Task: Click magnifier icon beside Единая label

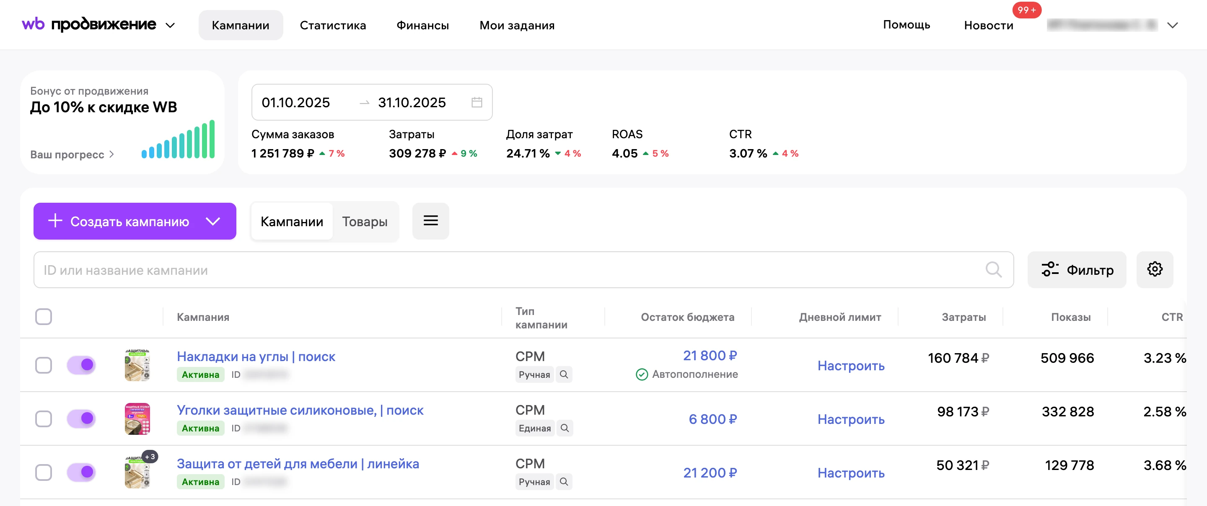Action: point(565,428)
